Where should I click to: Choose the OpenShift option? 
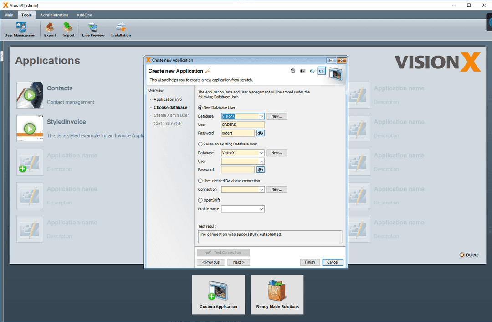(200, 200)
